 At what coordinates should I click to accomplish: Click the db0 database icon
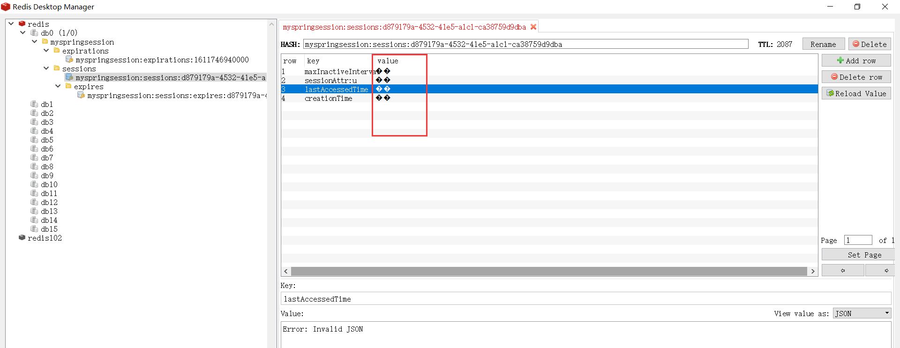pos(34,32)
